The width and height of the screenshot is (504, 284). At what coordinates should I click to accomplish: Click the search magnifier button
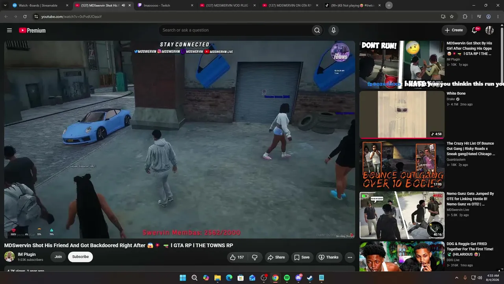click(x=317, y=30)
